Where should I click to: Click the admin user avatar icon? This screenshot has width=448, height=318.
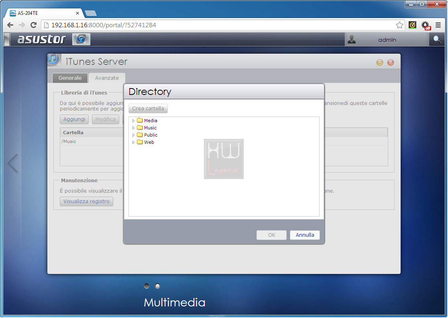[x=352, y=39]
